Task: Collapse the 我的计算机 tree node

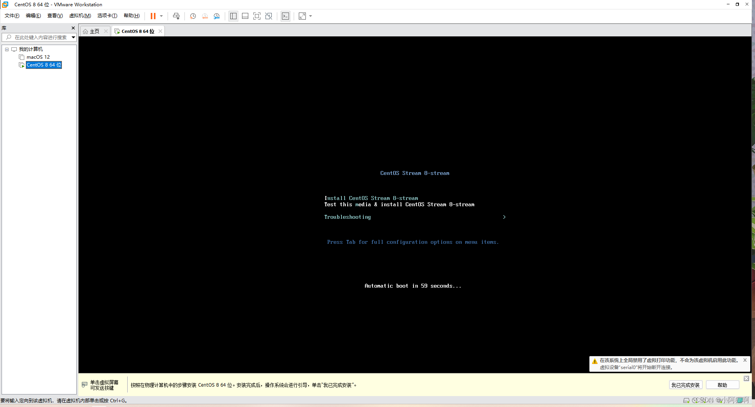Action: click(x=7, y=49)
